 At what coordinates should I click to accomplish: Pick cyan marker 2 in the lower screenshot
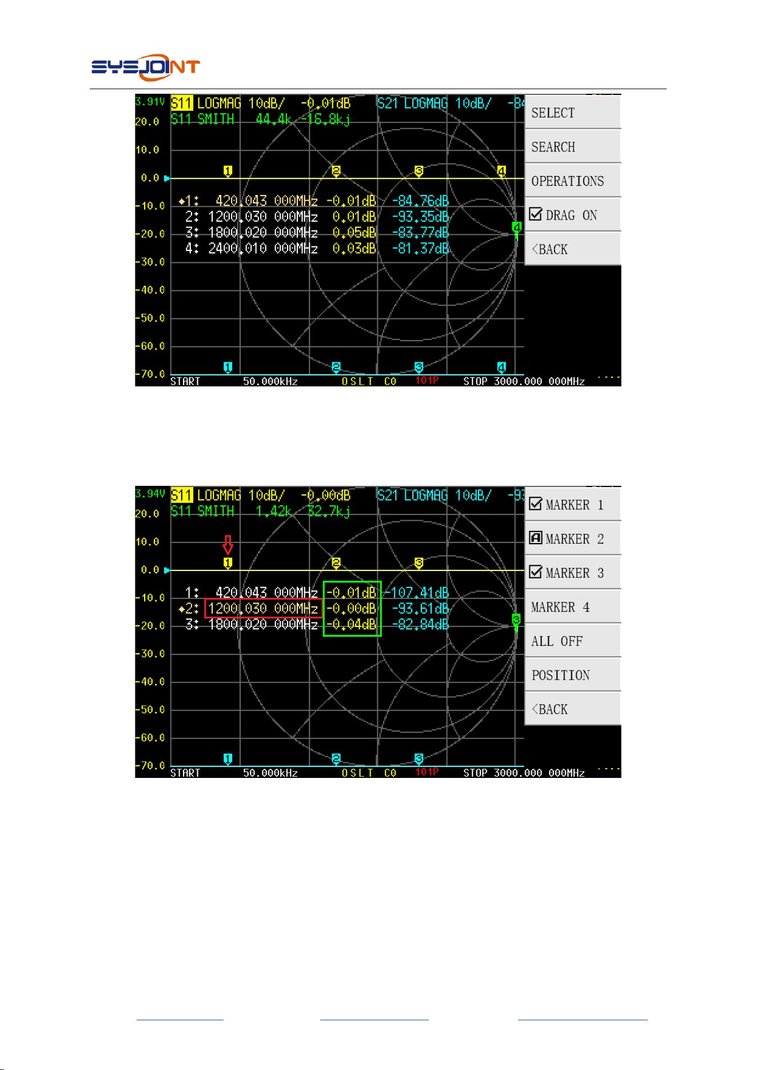[x=336, y=759]
